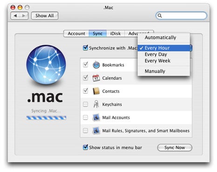This screenshot has width=217, height=172.
Task: Toggle Show status in menu bar
Action: 85,147
